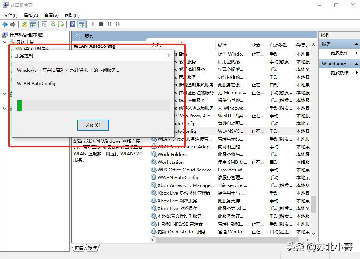
Task: Click the horizontal scrollbar thumb of services list
Action: pyautogui.click(x=226, y=240)
